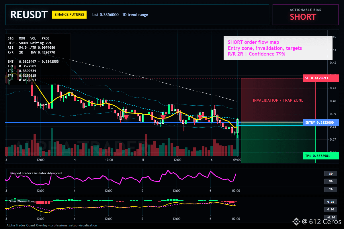Click the RSI 54.3 ATR 0.0074080 row
Viewport: 344px width, 229px height.
(x=31, y=48)
